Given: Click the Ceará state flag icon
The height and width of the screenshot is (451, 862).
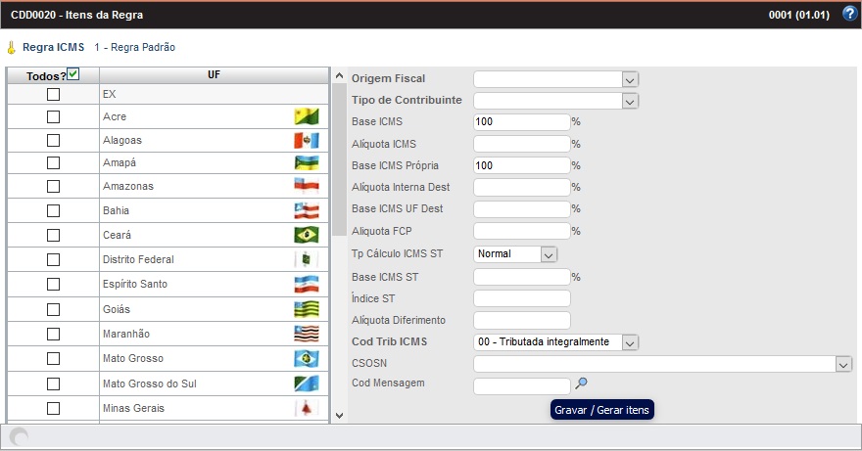Looking at the screenshot, I should point(307,235).
